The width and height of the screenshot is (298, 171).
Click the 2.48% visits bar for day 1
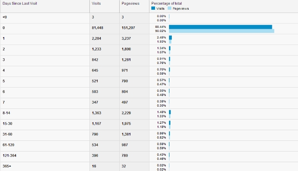[x=170, y=38]
